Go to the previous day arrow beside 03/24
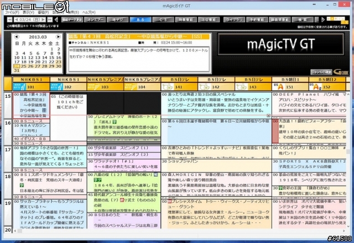354x243 pixels. point(16,20)
